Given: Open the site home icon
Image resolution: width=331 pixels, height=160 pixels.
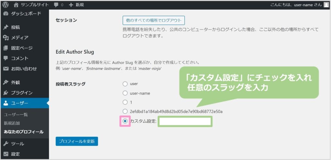Looking at the screenshot, I should (16, 5).
